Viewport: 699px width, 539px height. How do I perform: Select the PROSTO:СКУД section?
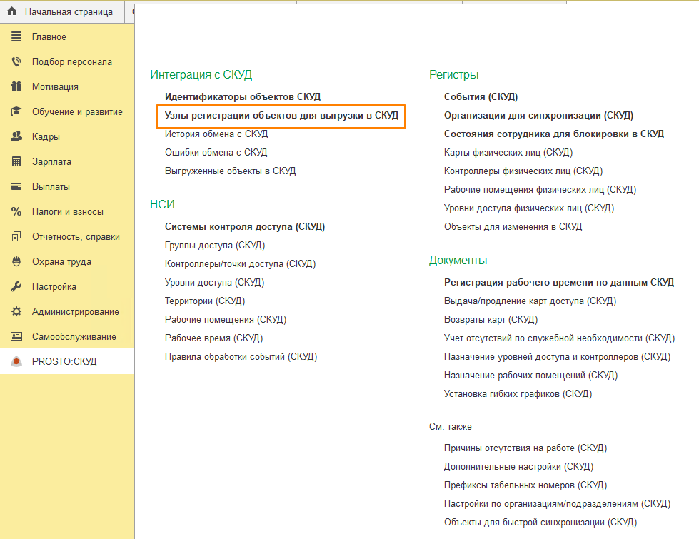[x=64, y=362]
